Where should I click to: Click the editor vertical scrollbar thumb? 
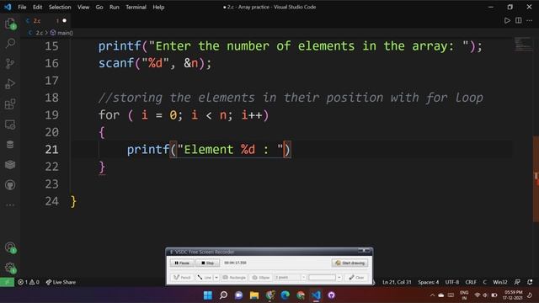(536, 178)
